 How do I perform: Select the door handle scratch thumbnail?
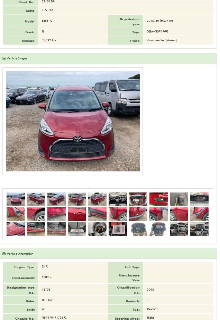click(77, 214)
